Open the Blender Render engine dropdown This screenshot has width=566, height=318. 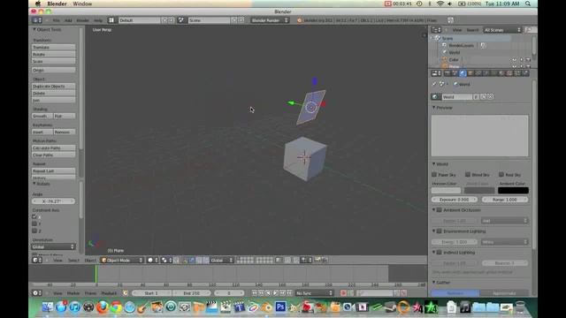pos(270,20)
